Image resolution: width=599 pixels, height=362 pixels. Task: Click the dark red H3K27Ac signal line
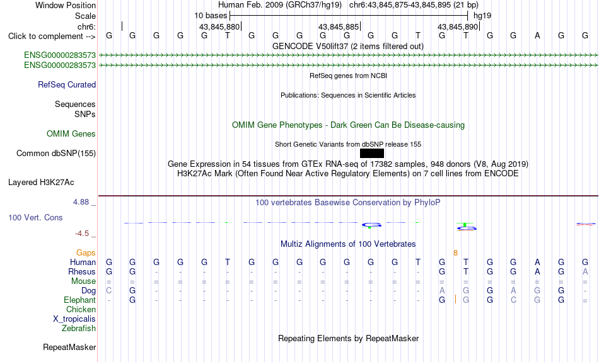click(x=348, y=196)
